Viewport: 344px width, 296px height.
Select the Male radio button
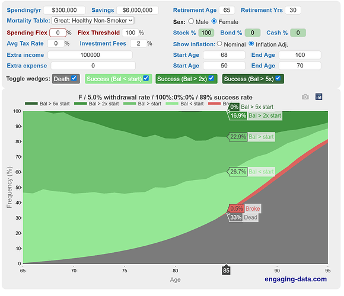point(191,21)
